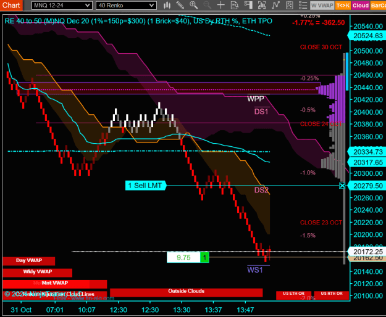
Task: Open the data series bars icon
Action: click(x=262, y=5)
